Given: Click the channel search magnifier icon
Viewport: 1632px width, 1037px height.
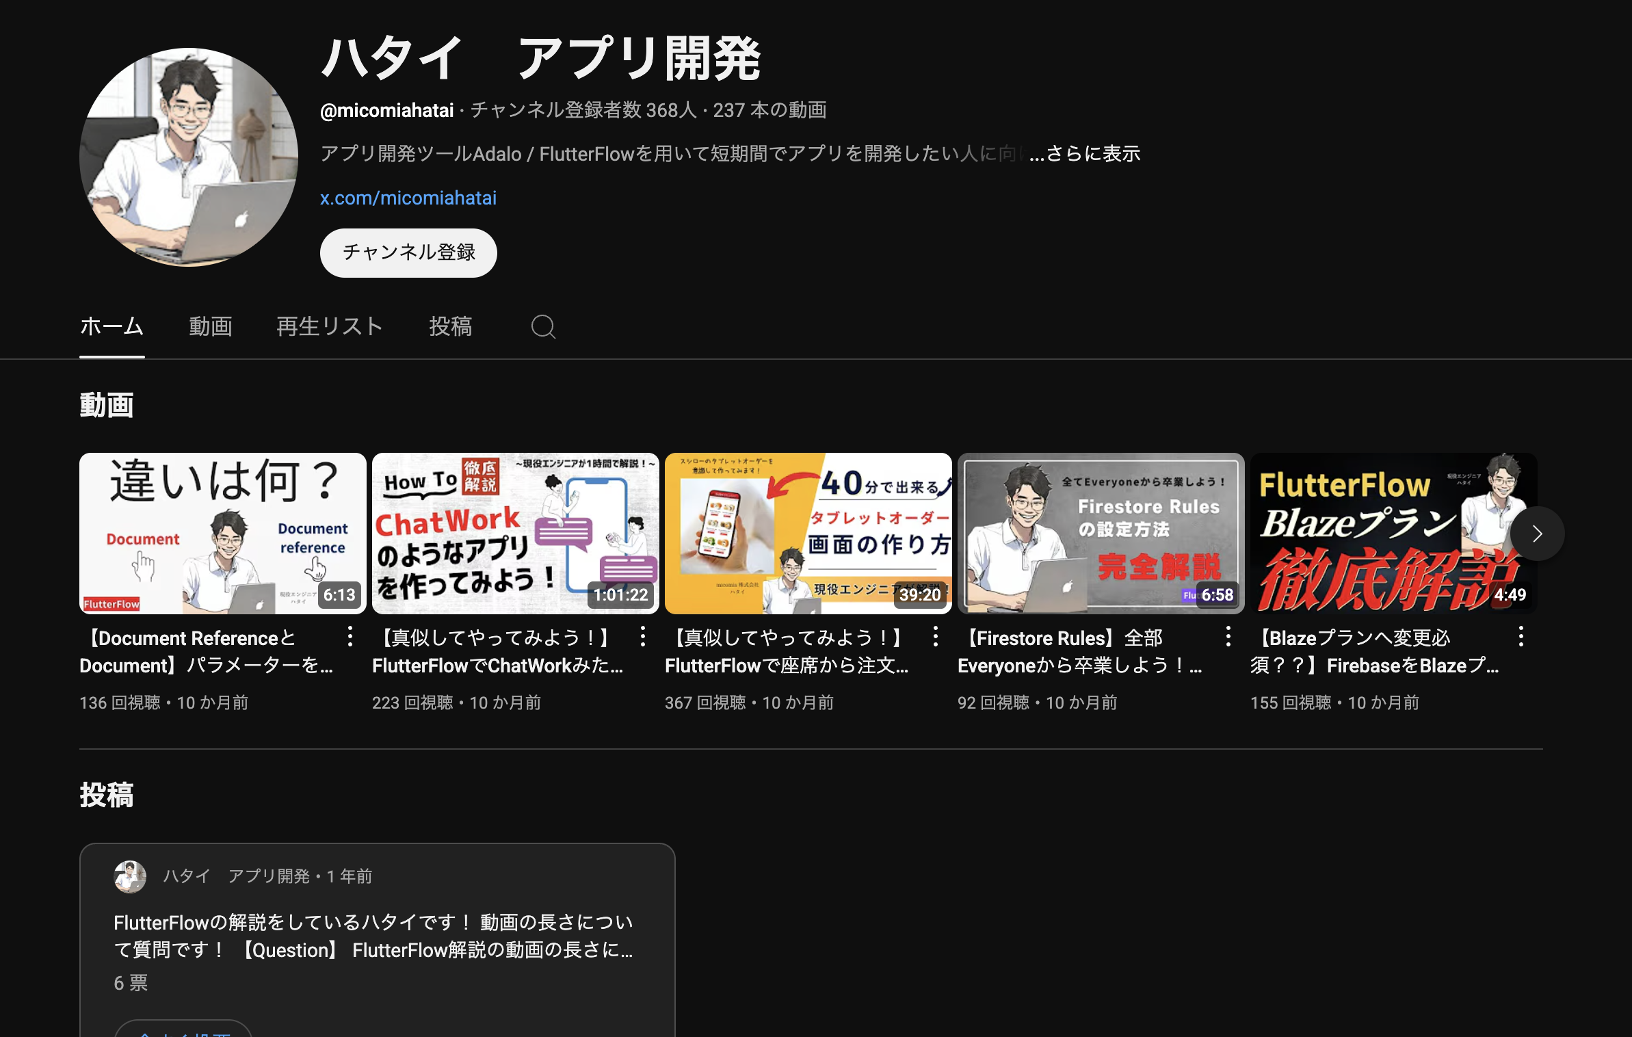Looking at the screenshot, I should (543, 327).
